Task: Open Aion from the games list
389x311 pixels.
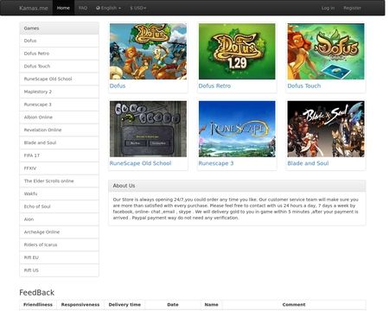Action: pyautogui.click(x=59, y=219)
